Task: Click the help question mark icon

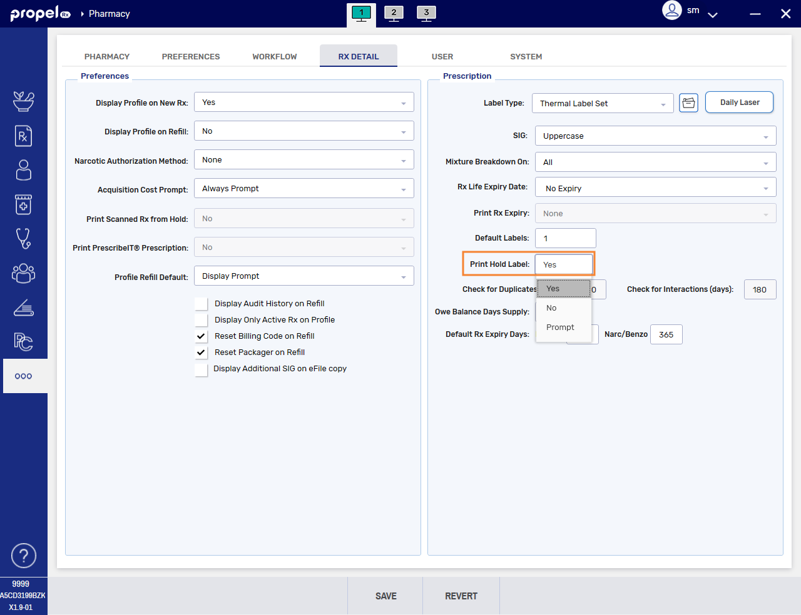Action: 24,556
